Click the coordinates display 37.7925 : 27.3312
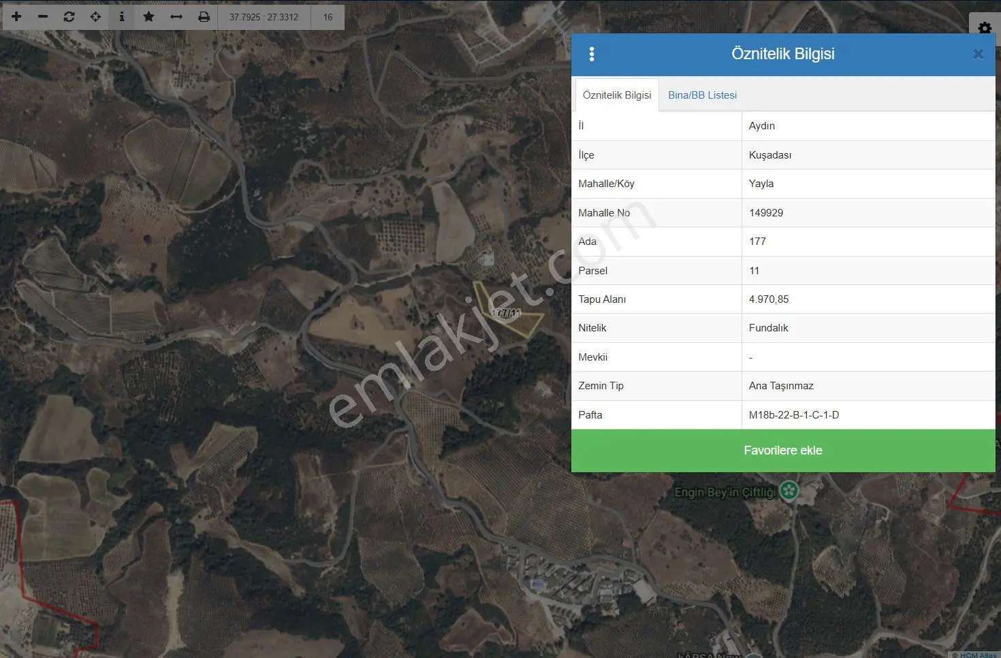This screenshot has height=658, width=1001. 264,17
